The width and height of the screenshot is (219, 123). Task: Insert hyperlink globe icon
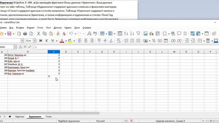pyautogui.click(x=173, y=33)
